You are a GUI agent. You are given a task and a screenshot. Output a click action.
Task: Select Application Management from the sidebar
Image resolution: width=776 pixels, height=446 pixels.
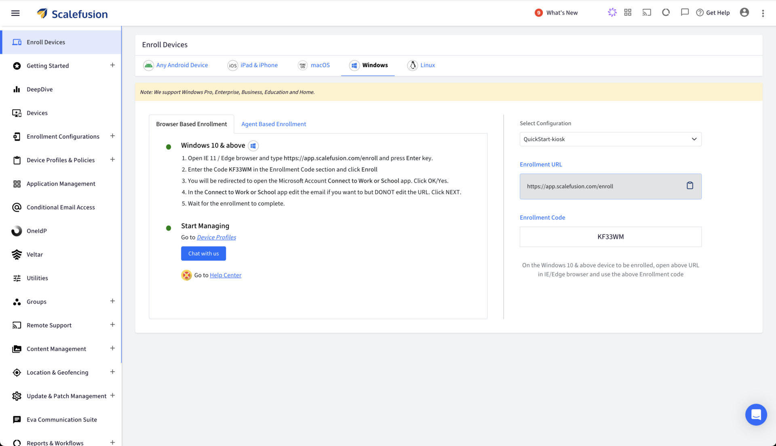tap(61, 183)
